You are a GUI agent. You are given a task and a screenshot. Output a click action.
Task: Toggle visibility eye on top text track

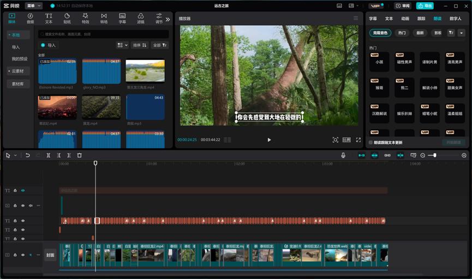(23, 191)
